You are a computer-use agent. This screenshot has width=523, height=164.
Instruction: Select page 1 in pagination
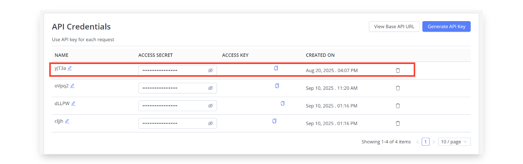tap(425, 142)
